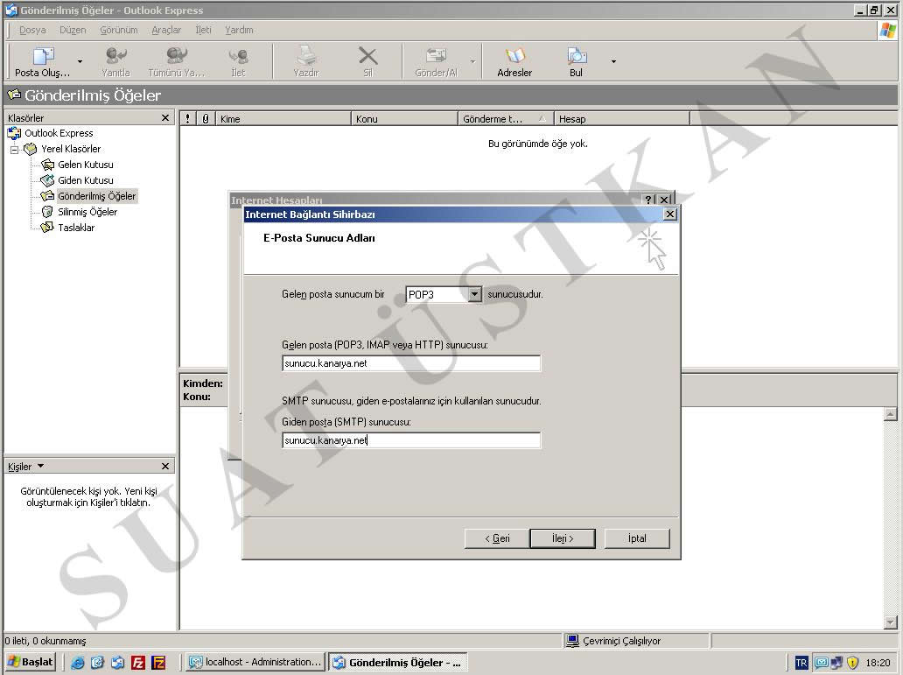Screen dimensions: 903x675
Task: Click the Tümünü Yanıtla toolbar icon
Action: [176, 57]
